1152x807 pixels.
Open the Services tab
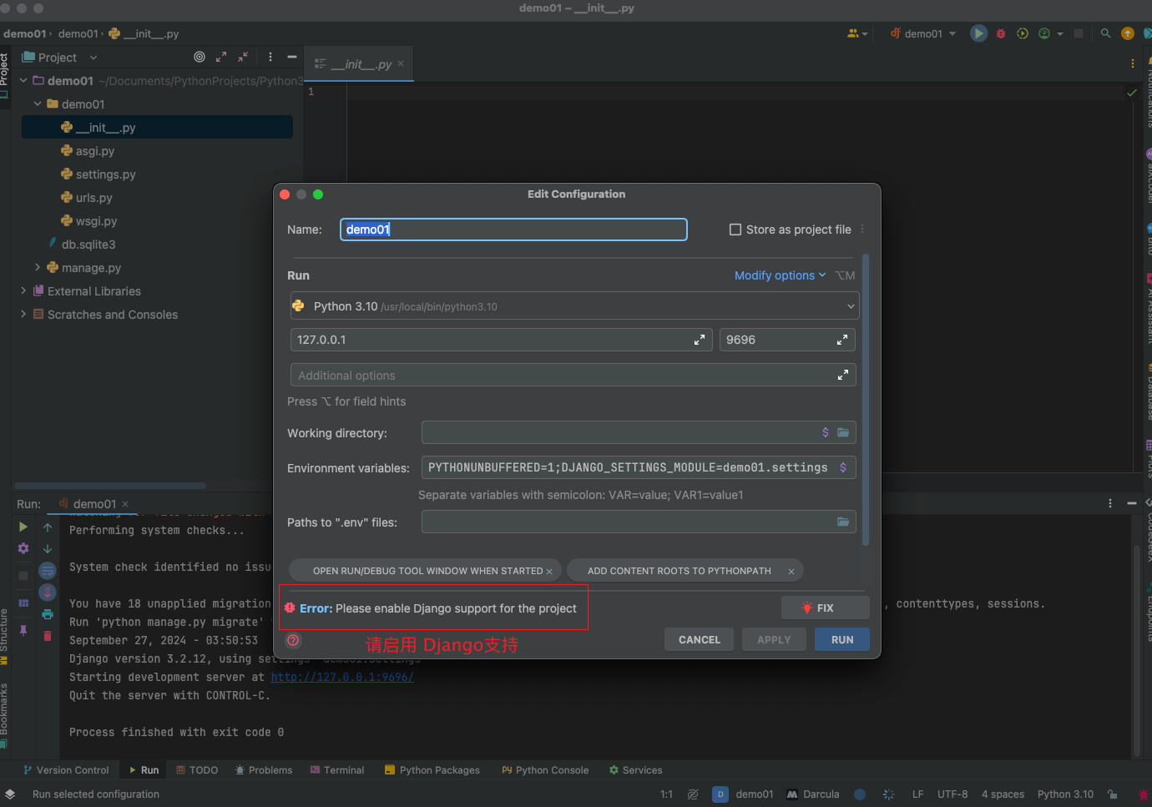point(635,770)
